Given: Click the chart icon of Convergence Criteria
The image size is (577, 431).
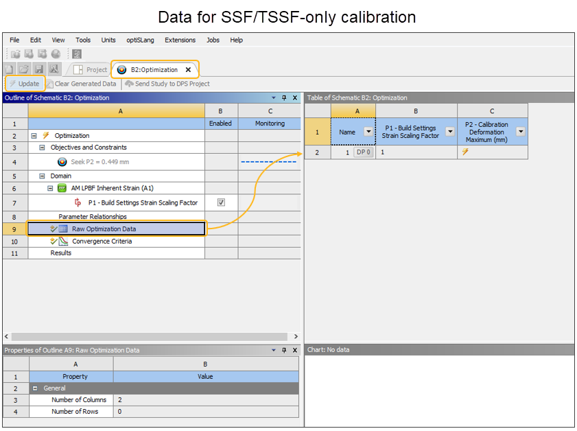Looking at the screenshot, I should 63,241.
